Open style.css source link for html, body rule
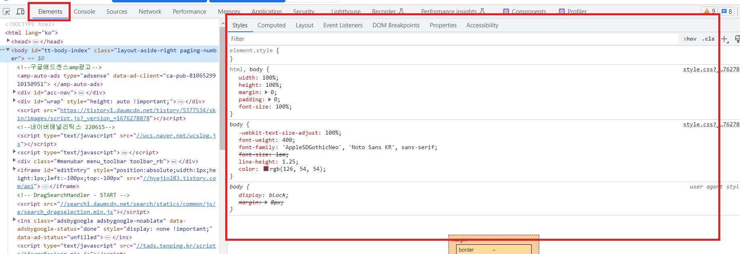Image resolution: width=740 pixels, height=254 pixels. coord(711,70)
